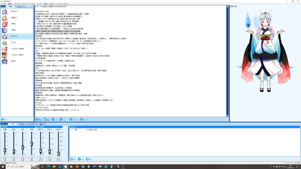Click the 再生 play button

[39, 119]
